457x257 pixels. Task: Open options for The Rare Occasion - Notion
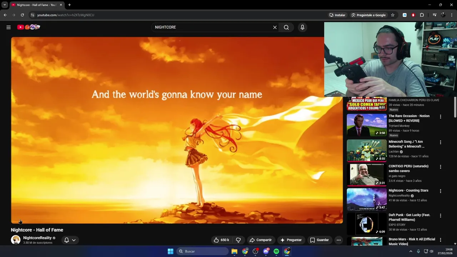pyautogui.click(x=440, y=117)
